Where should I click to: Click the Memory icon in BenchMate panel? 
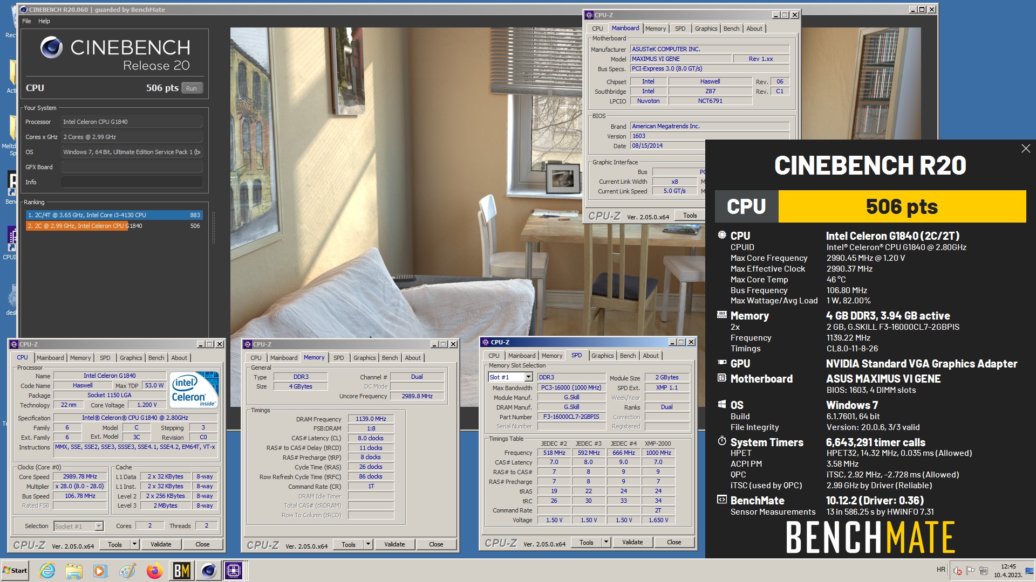tap(722, 315)
